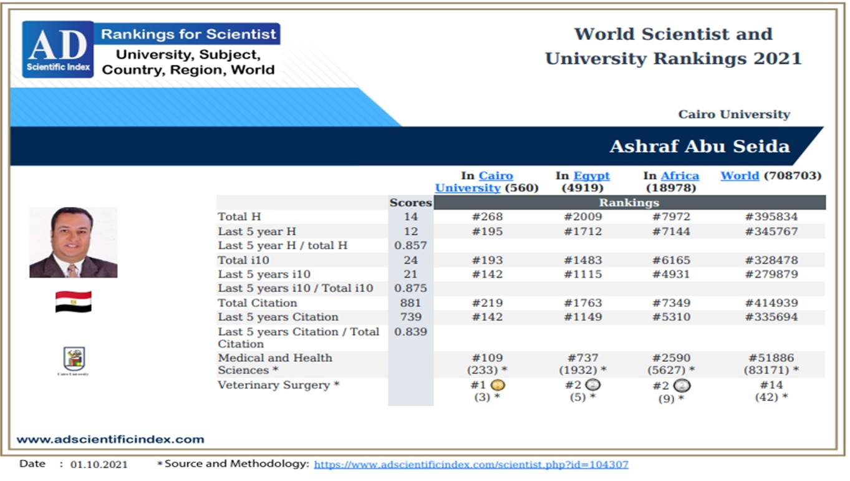Open the World ranking link
850x481 pixels.
740,176
